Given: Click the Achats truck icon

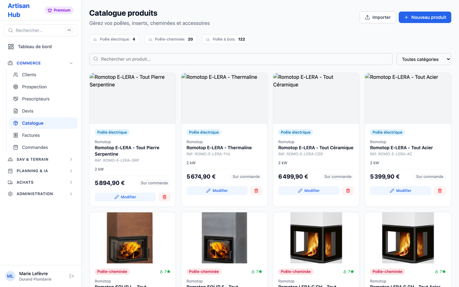Looking at the screenshot, I should 10,182.
